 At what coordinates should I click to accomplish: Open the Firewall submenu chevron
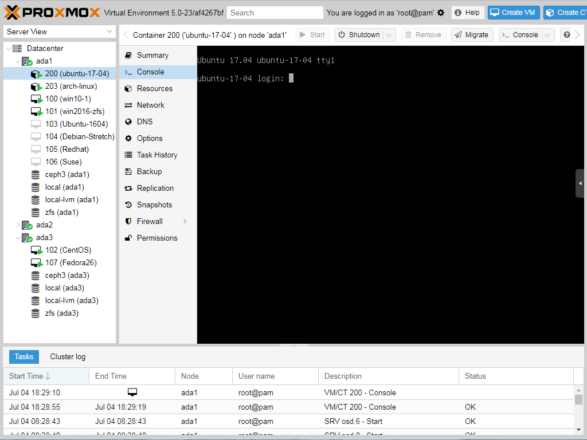[186, 221]
